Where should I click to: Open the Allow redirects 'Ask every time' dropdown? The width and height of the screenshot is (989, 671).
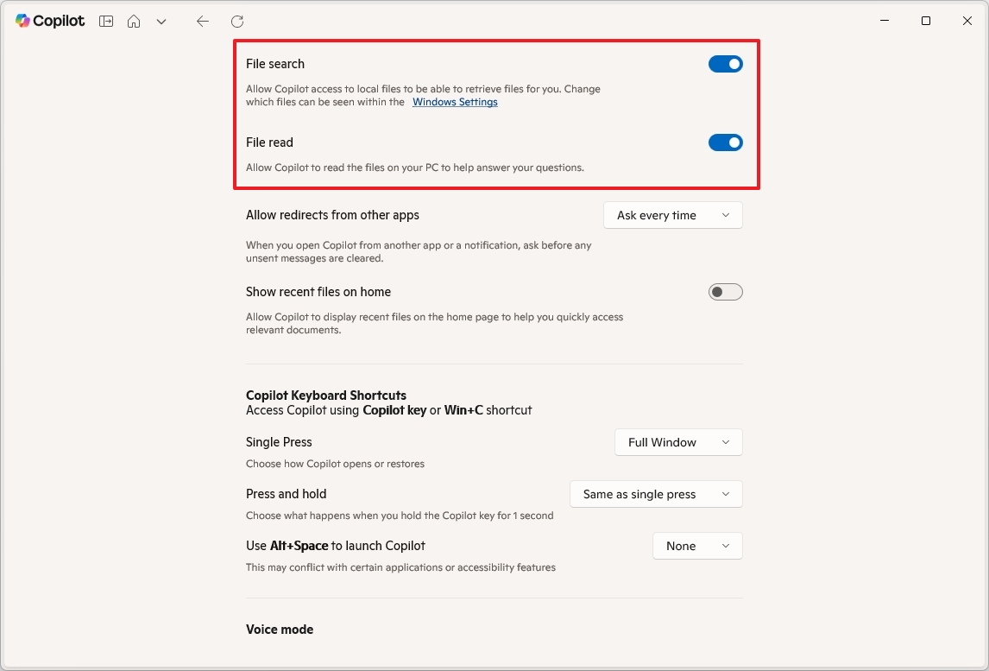(x=672, y=214)
